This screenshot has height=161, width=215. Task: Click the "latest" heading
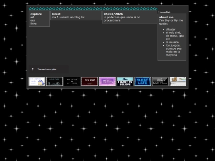click(x=56, y=14)
